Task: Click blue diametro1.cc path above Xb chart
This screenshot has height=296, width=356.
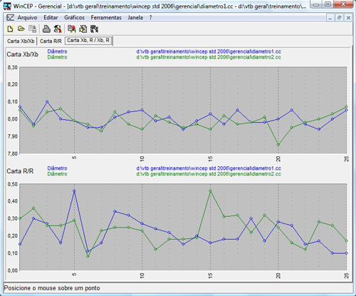Action: click(209, 51)
